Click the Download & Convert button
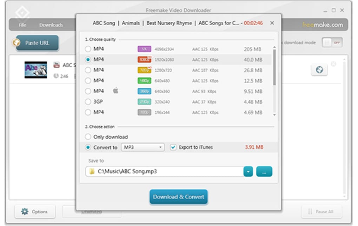The height and width of the screenshot is (226, 358). click(x=178, y=197)
